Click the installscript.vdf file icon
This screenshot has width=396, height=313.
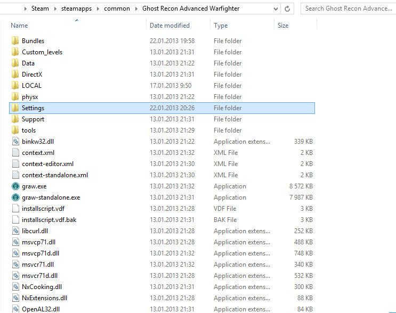tap(15, 209)
